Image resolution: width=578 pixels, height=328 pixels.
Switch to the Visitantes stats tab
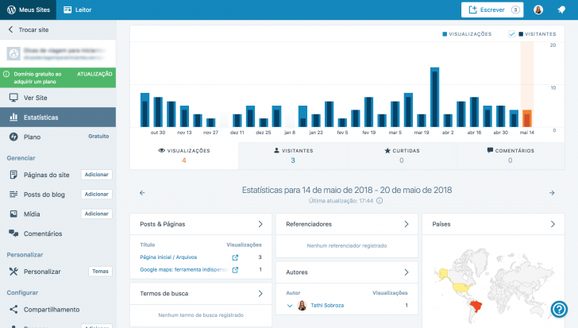pos(292,155)
